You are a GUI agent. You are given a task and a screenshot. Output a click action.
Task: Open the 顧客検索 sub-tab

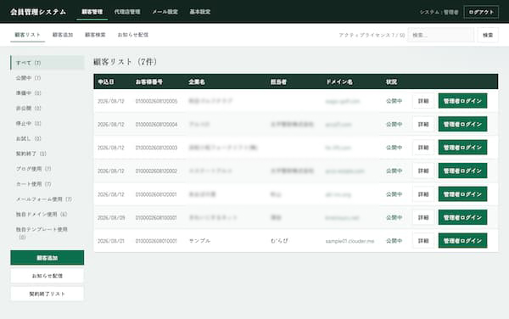[x=95, y=35]
